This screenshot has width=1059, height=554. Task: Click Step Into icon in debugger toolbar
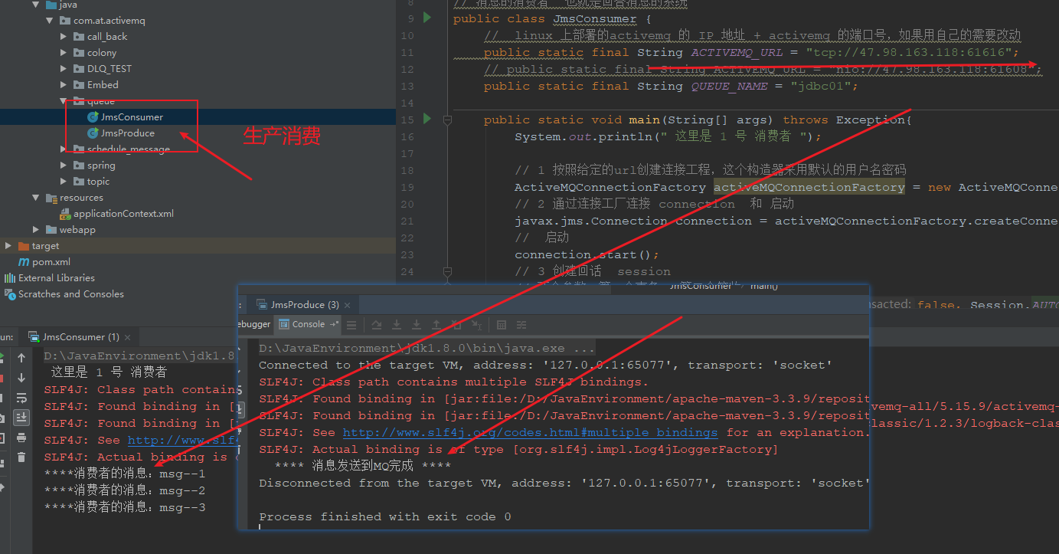point(397,325)
